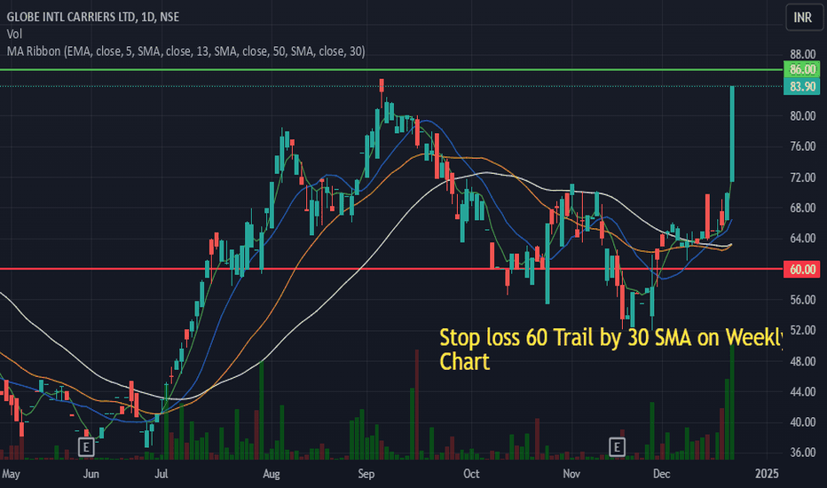
Task: Click the 40.00 price axis value
Action: pos(803,422)
